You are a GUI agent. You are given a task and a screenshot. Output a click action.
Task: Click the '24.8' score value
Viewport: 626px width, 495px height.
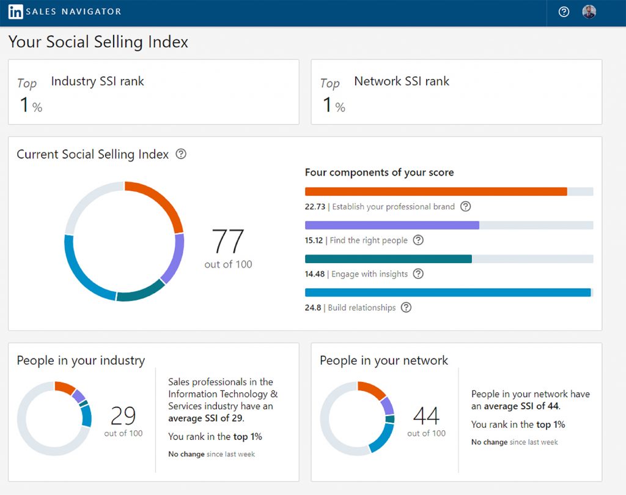point(313,308)
